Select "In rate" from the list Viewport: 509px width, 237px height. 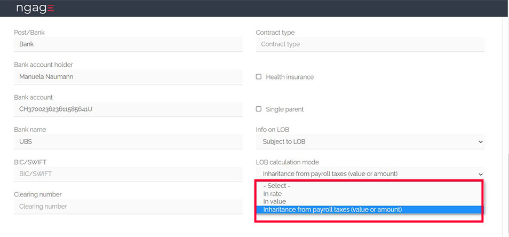pos(272,194)
